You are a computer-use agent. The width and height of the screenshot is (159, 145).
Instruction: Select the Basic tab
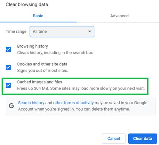[38, 16]
